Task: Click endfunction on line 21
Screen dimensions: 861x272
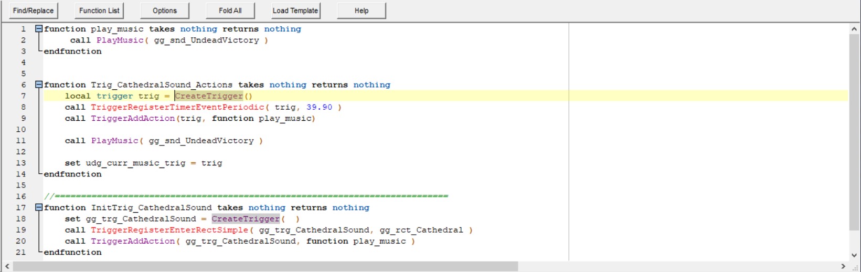Action: click(x=72, y=253)
